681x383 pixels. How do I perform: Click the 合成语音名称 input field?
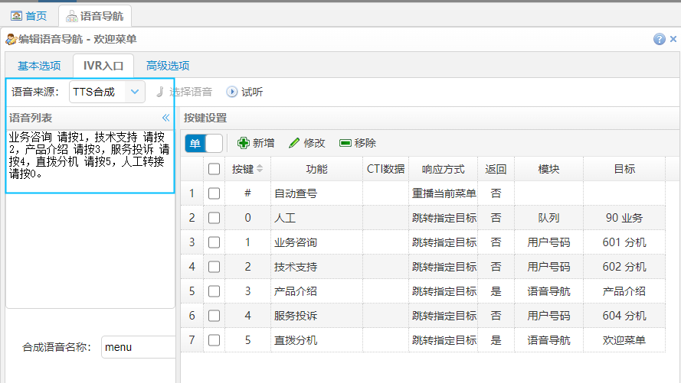click(138, 347)
